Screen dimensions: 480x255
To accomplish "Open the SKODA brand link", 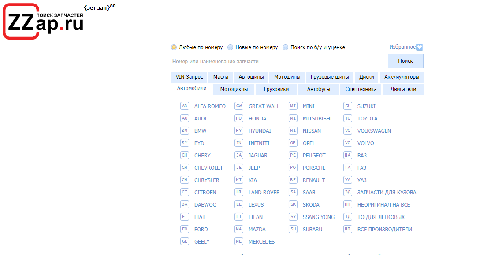I will coord(311,204).
